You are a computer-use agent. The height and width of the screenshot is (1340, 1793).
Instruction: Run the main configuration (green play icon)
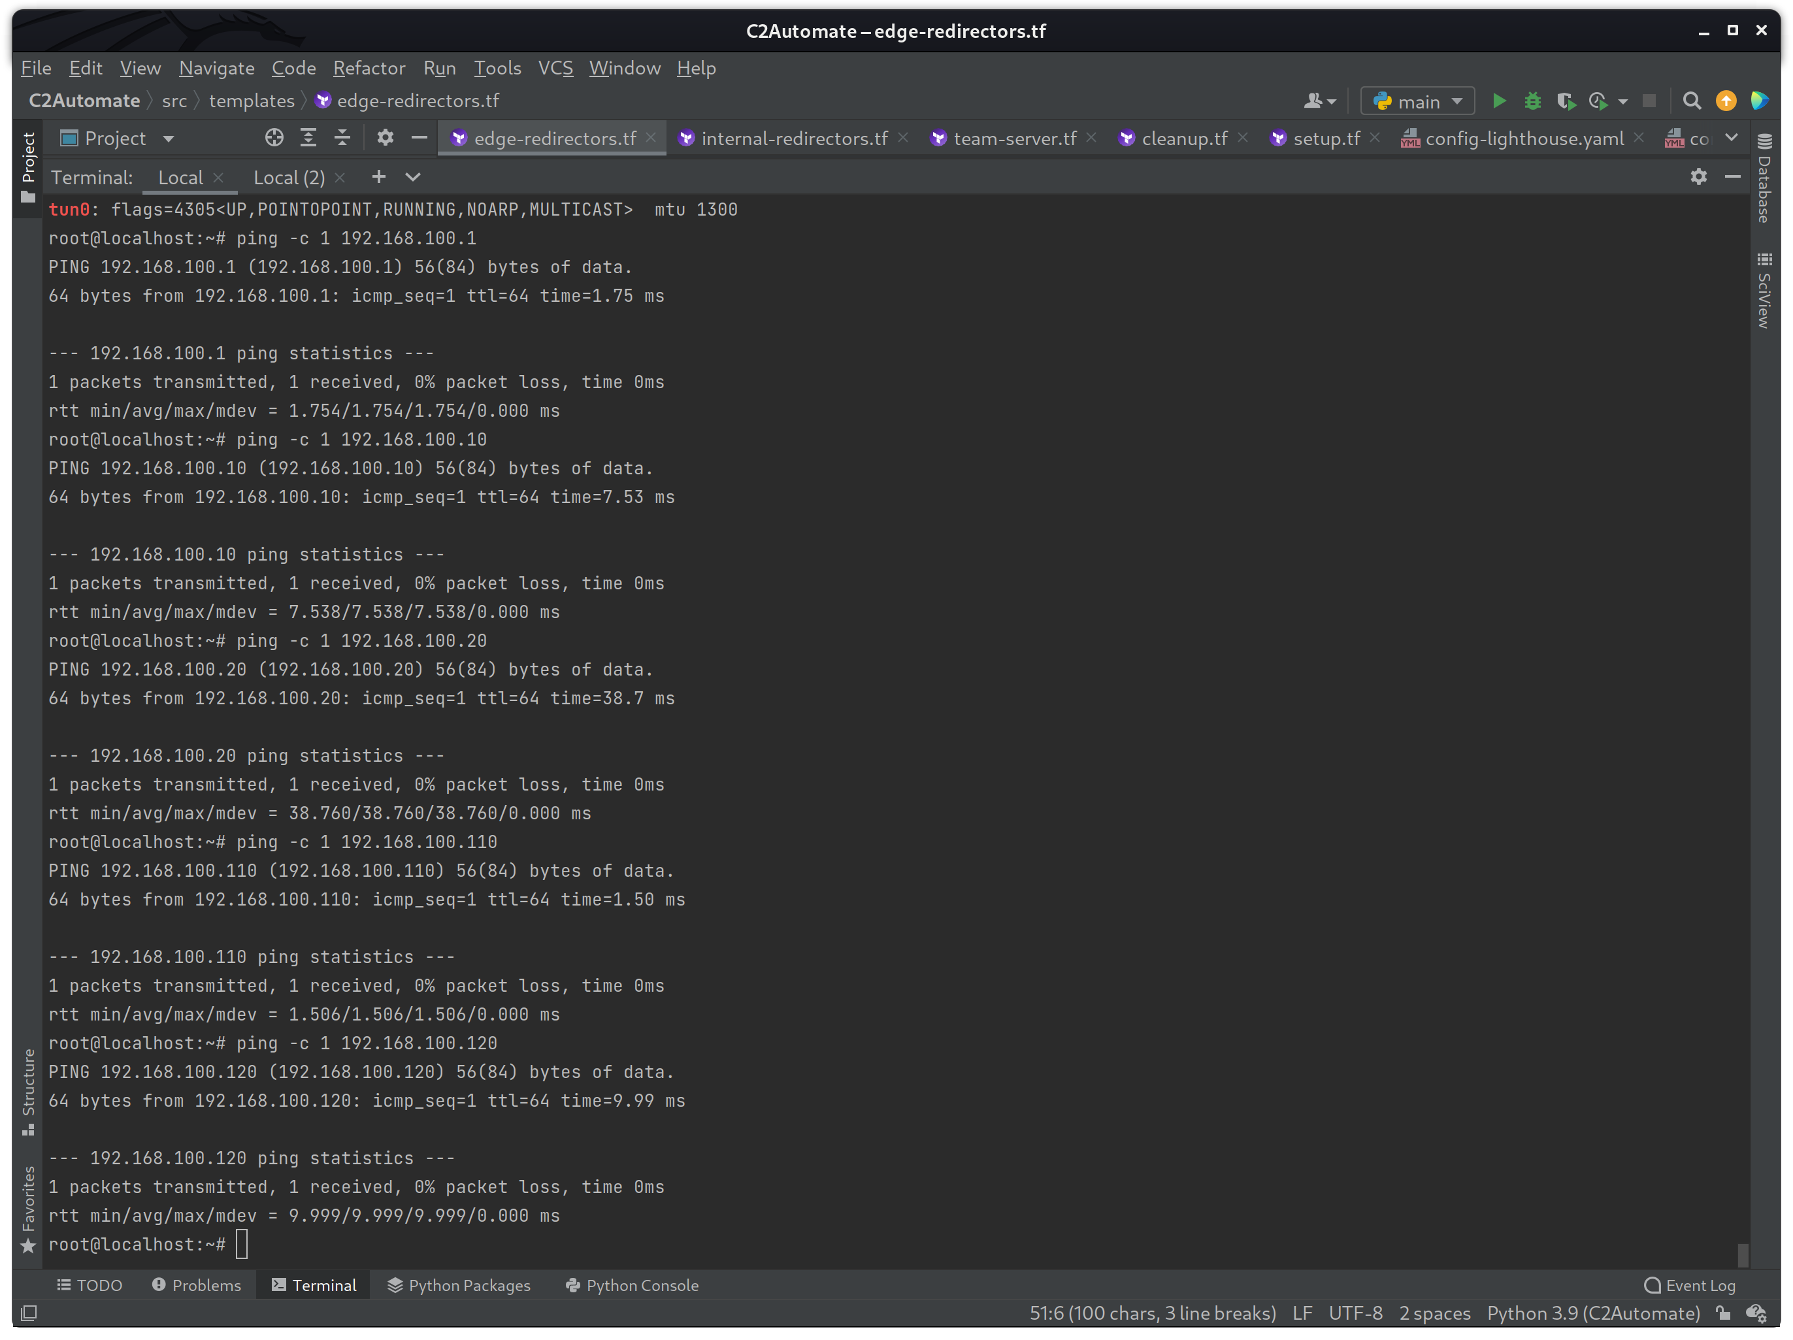coord(1499,101)
